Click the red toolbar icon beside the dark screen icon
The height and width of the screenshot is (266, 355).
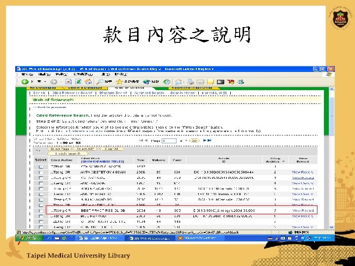pyautogui.click(x=231, y=82)
